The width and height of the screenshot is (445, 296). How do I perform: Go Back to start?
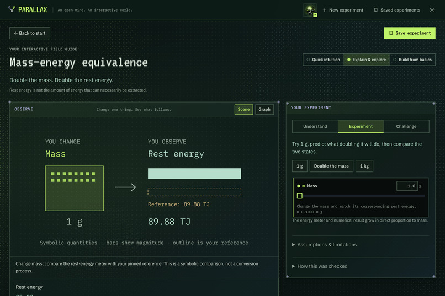pos(30,33)
